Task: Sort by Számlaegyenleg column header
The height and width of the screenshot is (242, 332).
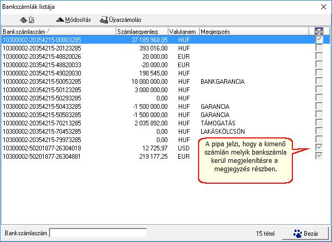Action: tap(142, 32)
